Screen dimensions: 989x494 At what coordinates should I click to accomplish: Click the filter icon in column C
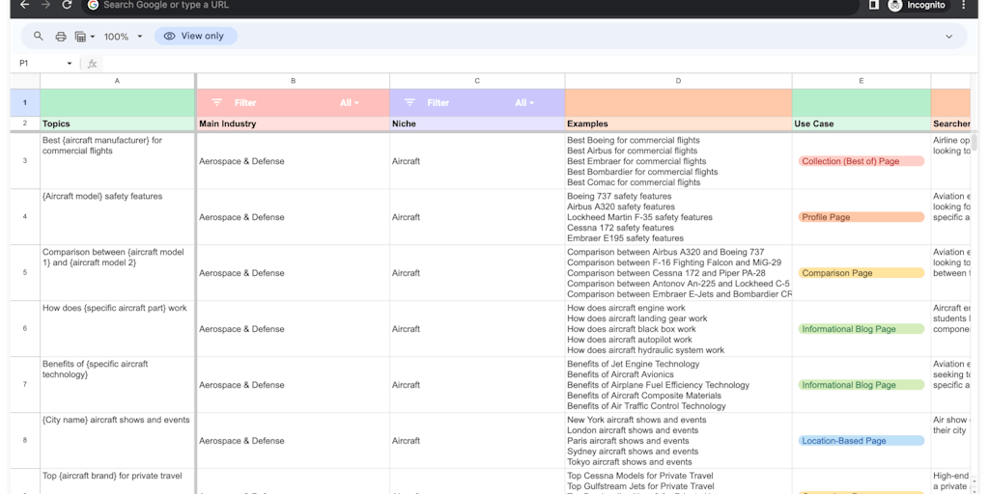pyautogui.click(x=410, y=102)
